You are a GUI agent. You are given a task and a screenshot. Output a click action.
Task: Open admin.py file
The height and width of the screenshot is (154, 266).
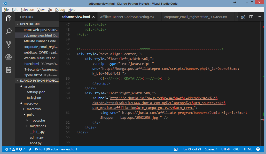[37, 138]
